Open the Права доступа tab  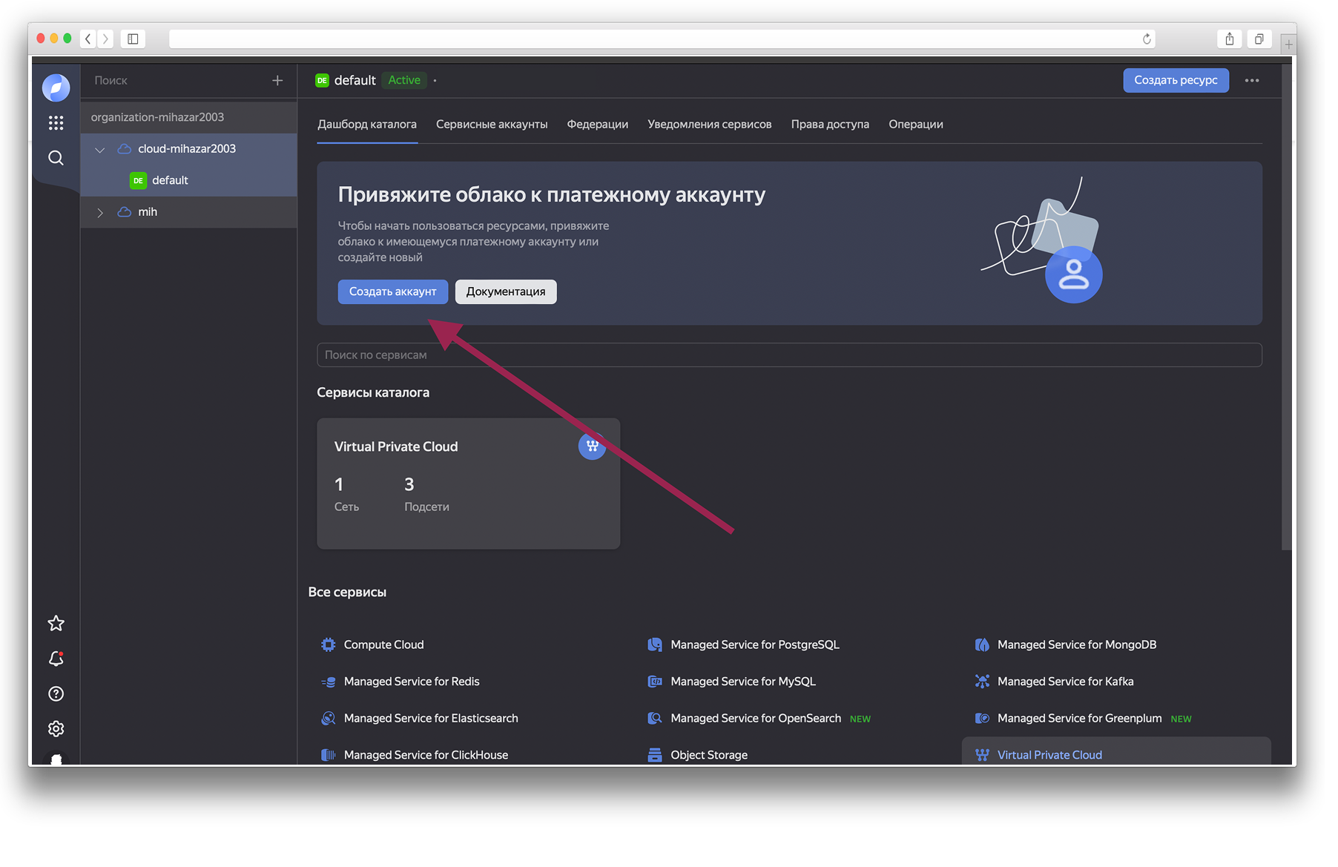pyautogui.click(x=829, y=125)
